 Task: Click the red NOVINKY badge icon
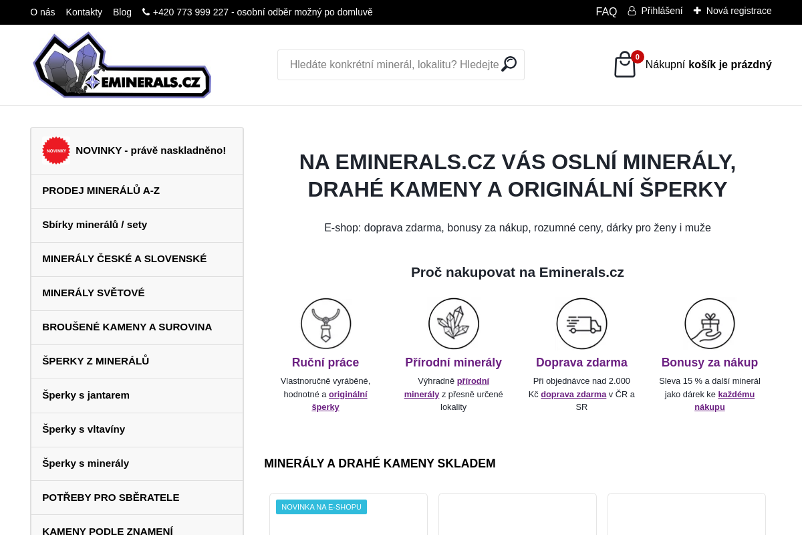pos(56,150)
